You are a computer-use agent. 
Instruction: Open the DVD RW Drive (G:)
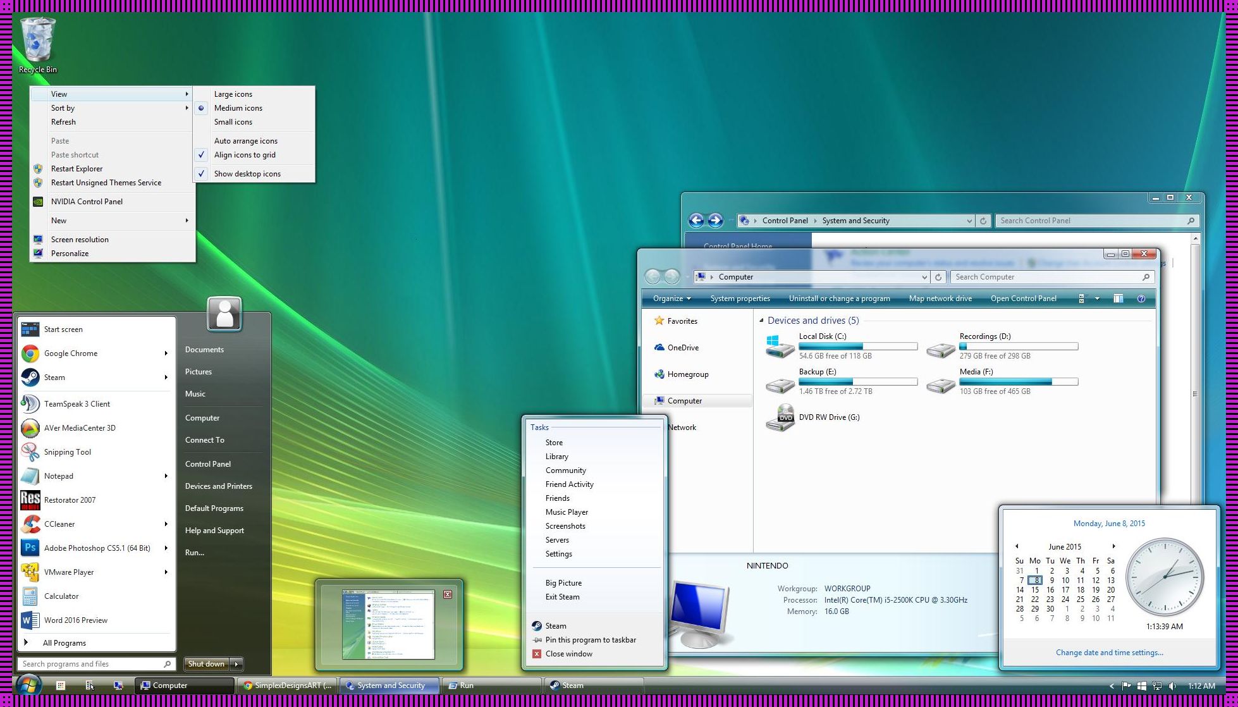click(813, 417)
